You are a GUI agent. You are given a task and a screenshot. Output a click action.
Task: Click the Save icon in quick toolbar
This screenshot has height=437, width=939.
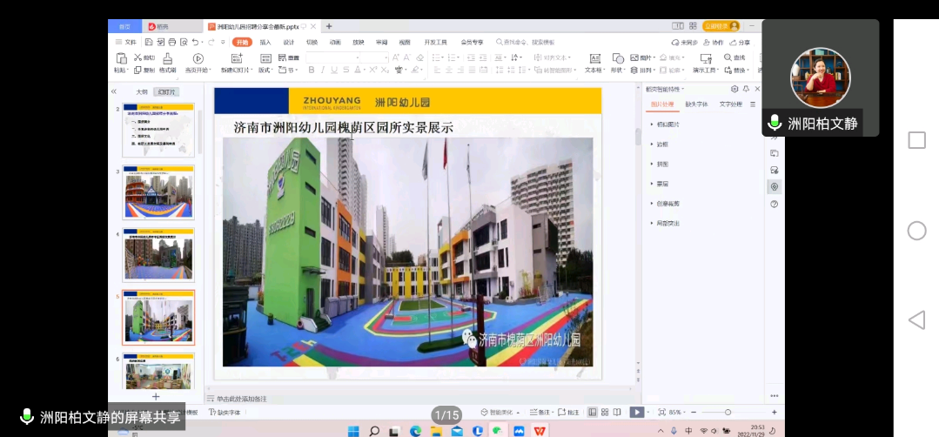point(150,42)
